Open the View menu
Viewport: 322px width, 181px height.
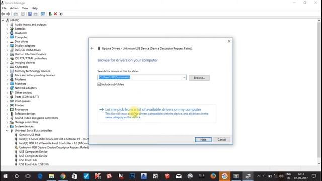pos(25,8)
